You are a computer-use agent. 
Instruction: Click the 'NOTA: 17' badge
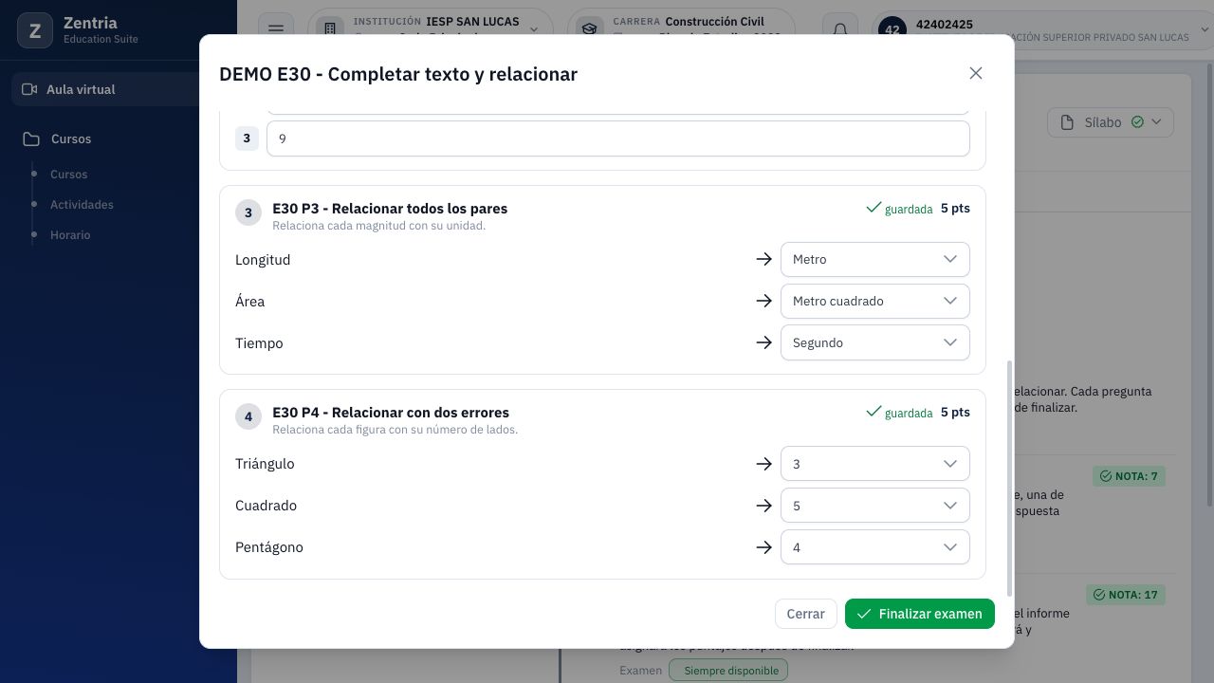(x=1126, y=595)
